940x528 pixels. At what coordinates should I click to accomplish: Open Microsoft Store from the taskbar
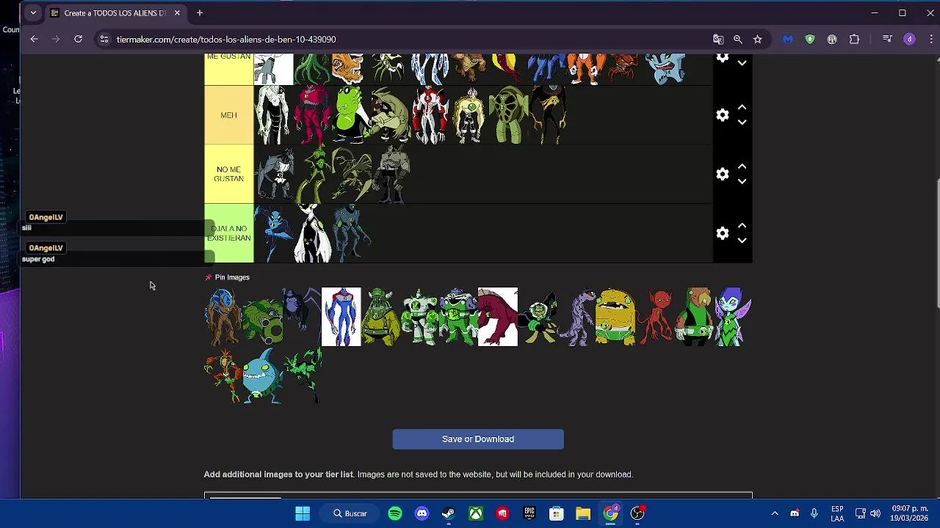[x=556, y=513]
